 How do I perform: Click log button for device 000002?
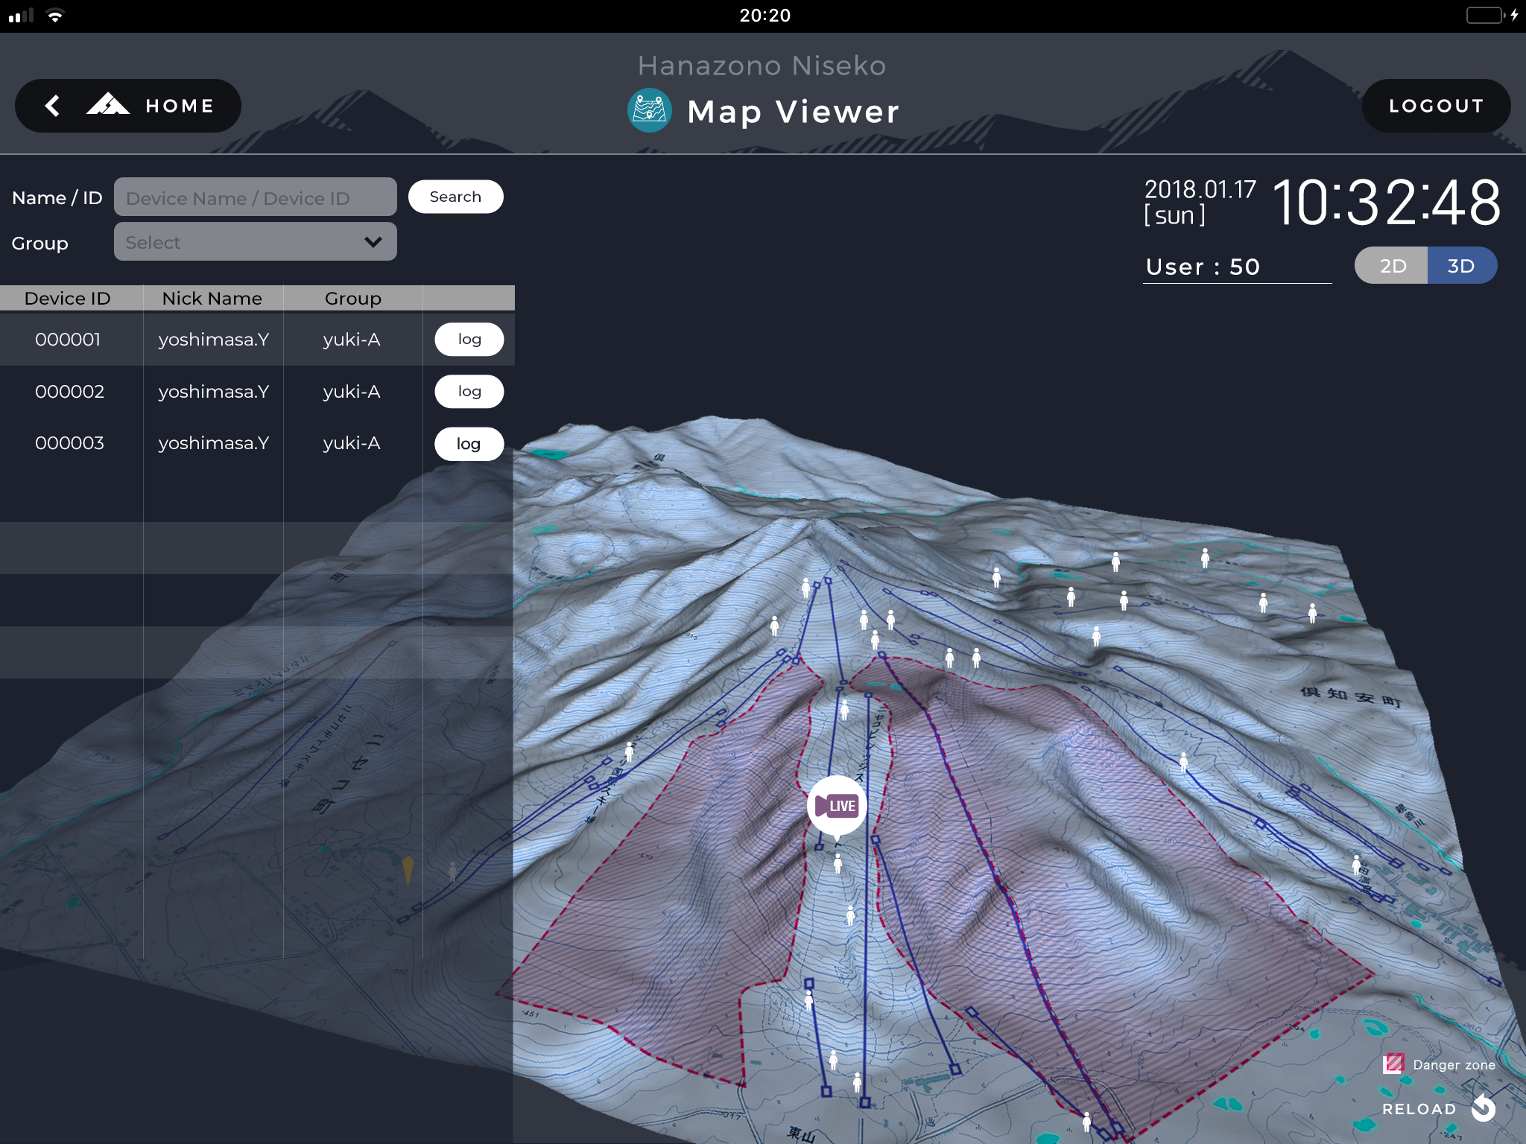pos(467,392)
